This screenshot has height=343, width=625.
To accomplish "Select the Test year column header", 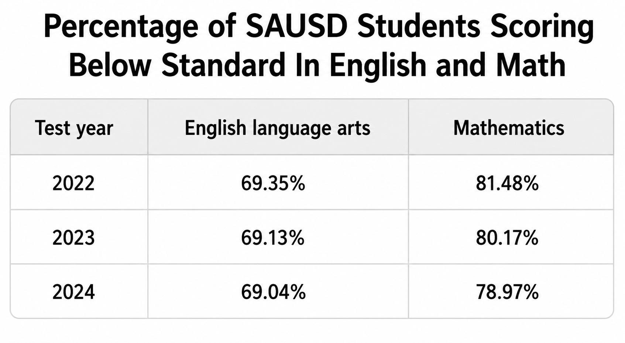I will (x=74, y=128).
